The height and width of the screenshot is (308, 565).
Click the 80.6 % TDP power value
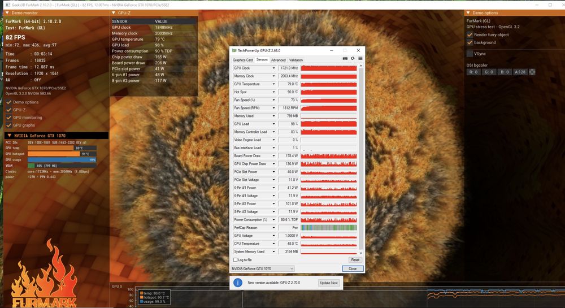coord(288,220)
